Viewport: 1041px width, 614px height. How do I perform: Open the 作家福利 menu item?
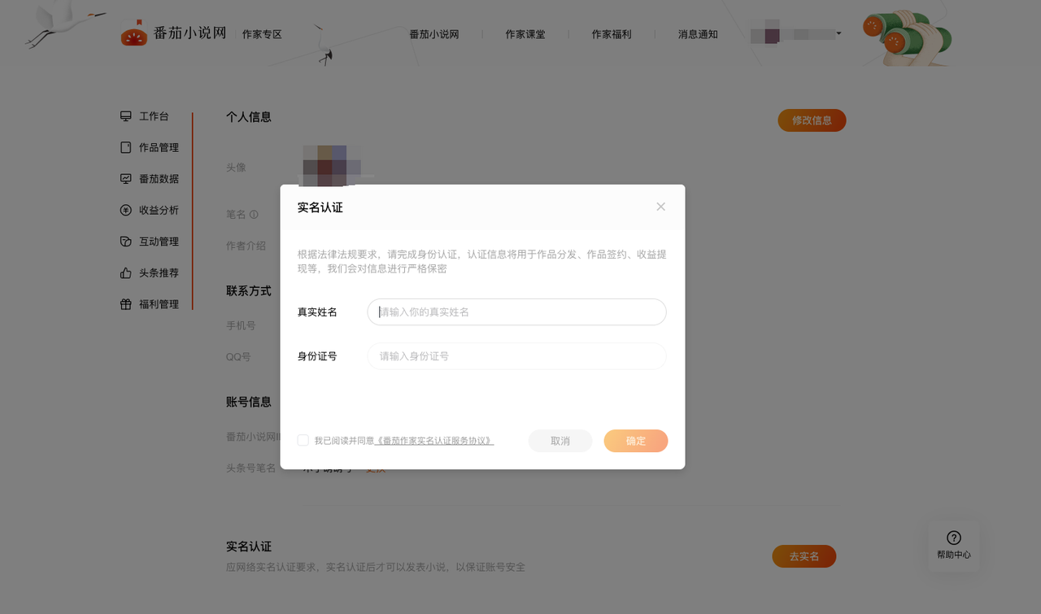(x=612, y=34)
